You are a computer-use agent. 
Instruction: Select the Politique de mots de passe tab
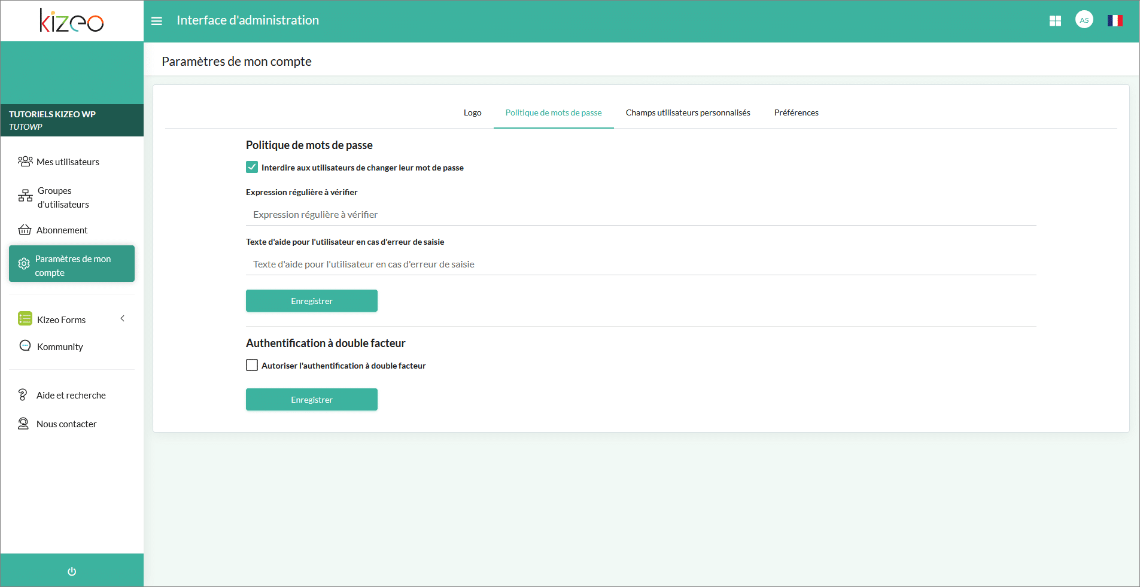(554, 112)
